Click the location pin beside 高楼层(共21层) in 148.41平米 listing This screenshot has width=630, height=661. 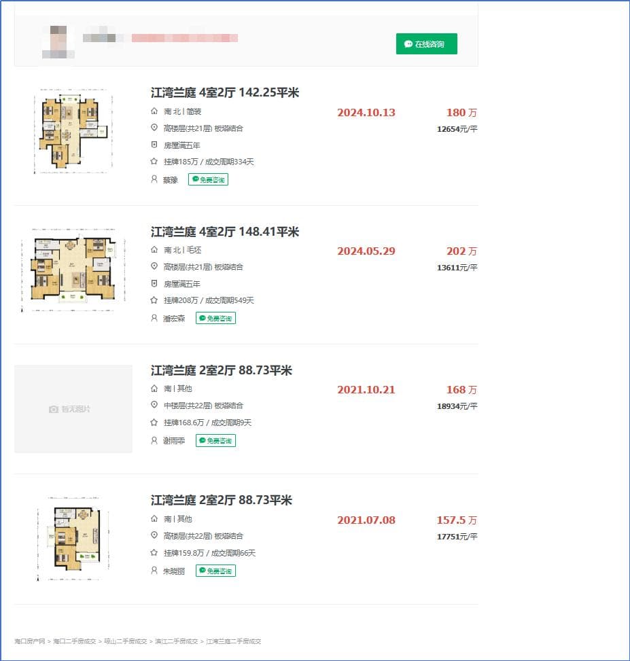click(154, 267)
